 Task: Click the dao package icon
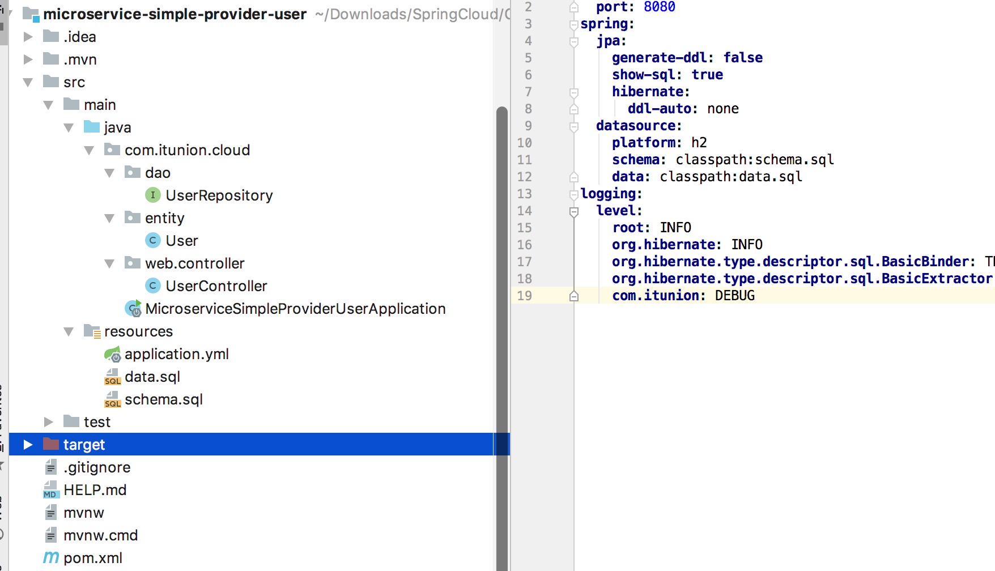tap(133, 172)
